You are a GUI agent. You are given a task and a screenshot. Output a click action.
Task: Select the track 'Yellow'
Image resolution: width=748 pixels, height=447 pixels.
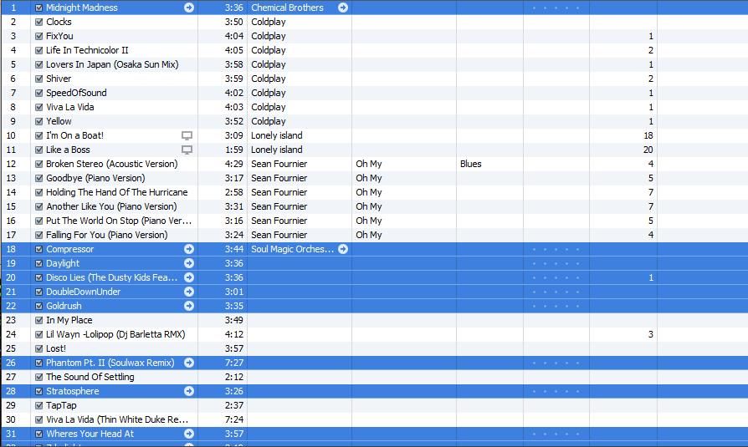coord(59,121)
